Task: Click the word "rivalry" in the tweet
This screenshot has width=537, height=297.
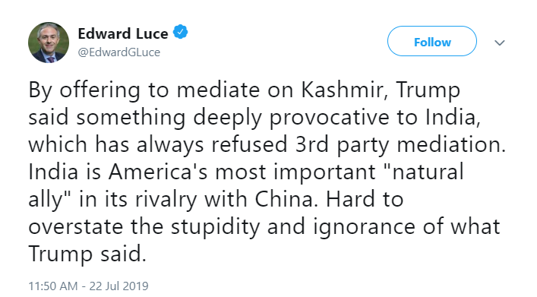Action: coord(166,200)
